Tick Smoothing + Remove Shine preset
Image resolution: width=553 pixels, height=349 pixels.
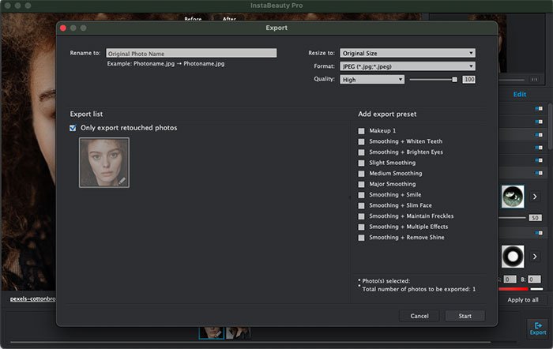[361, 238]
